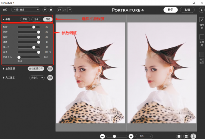Click 取消 to cancel
This screenshot has height=139, width=205.
pos(187,10)
